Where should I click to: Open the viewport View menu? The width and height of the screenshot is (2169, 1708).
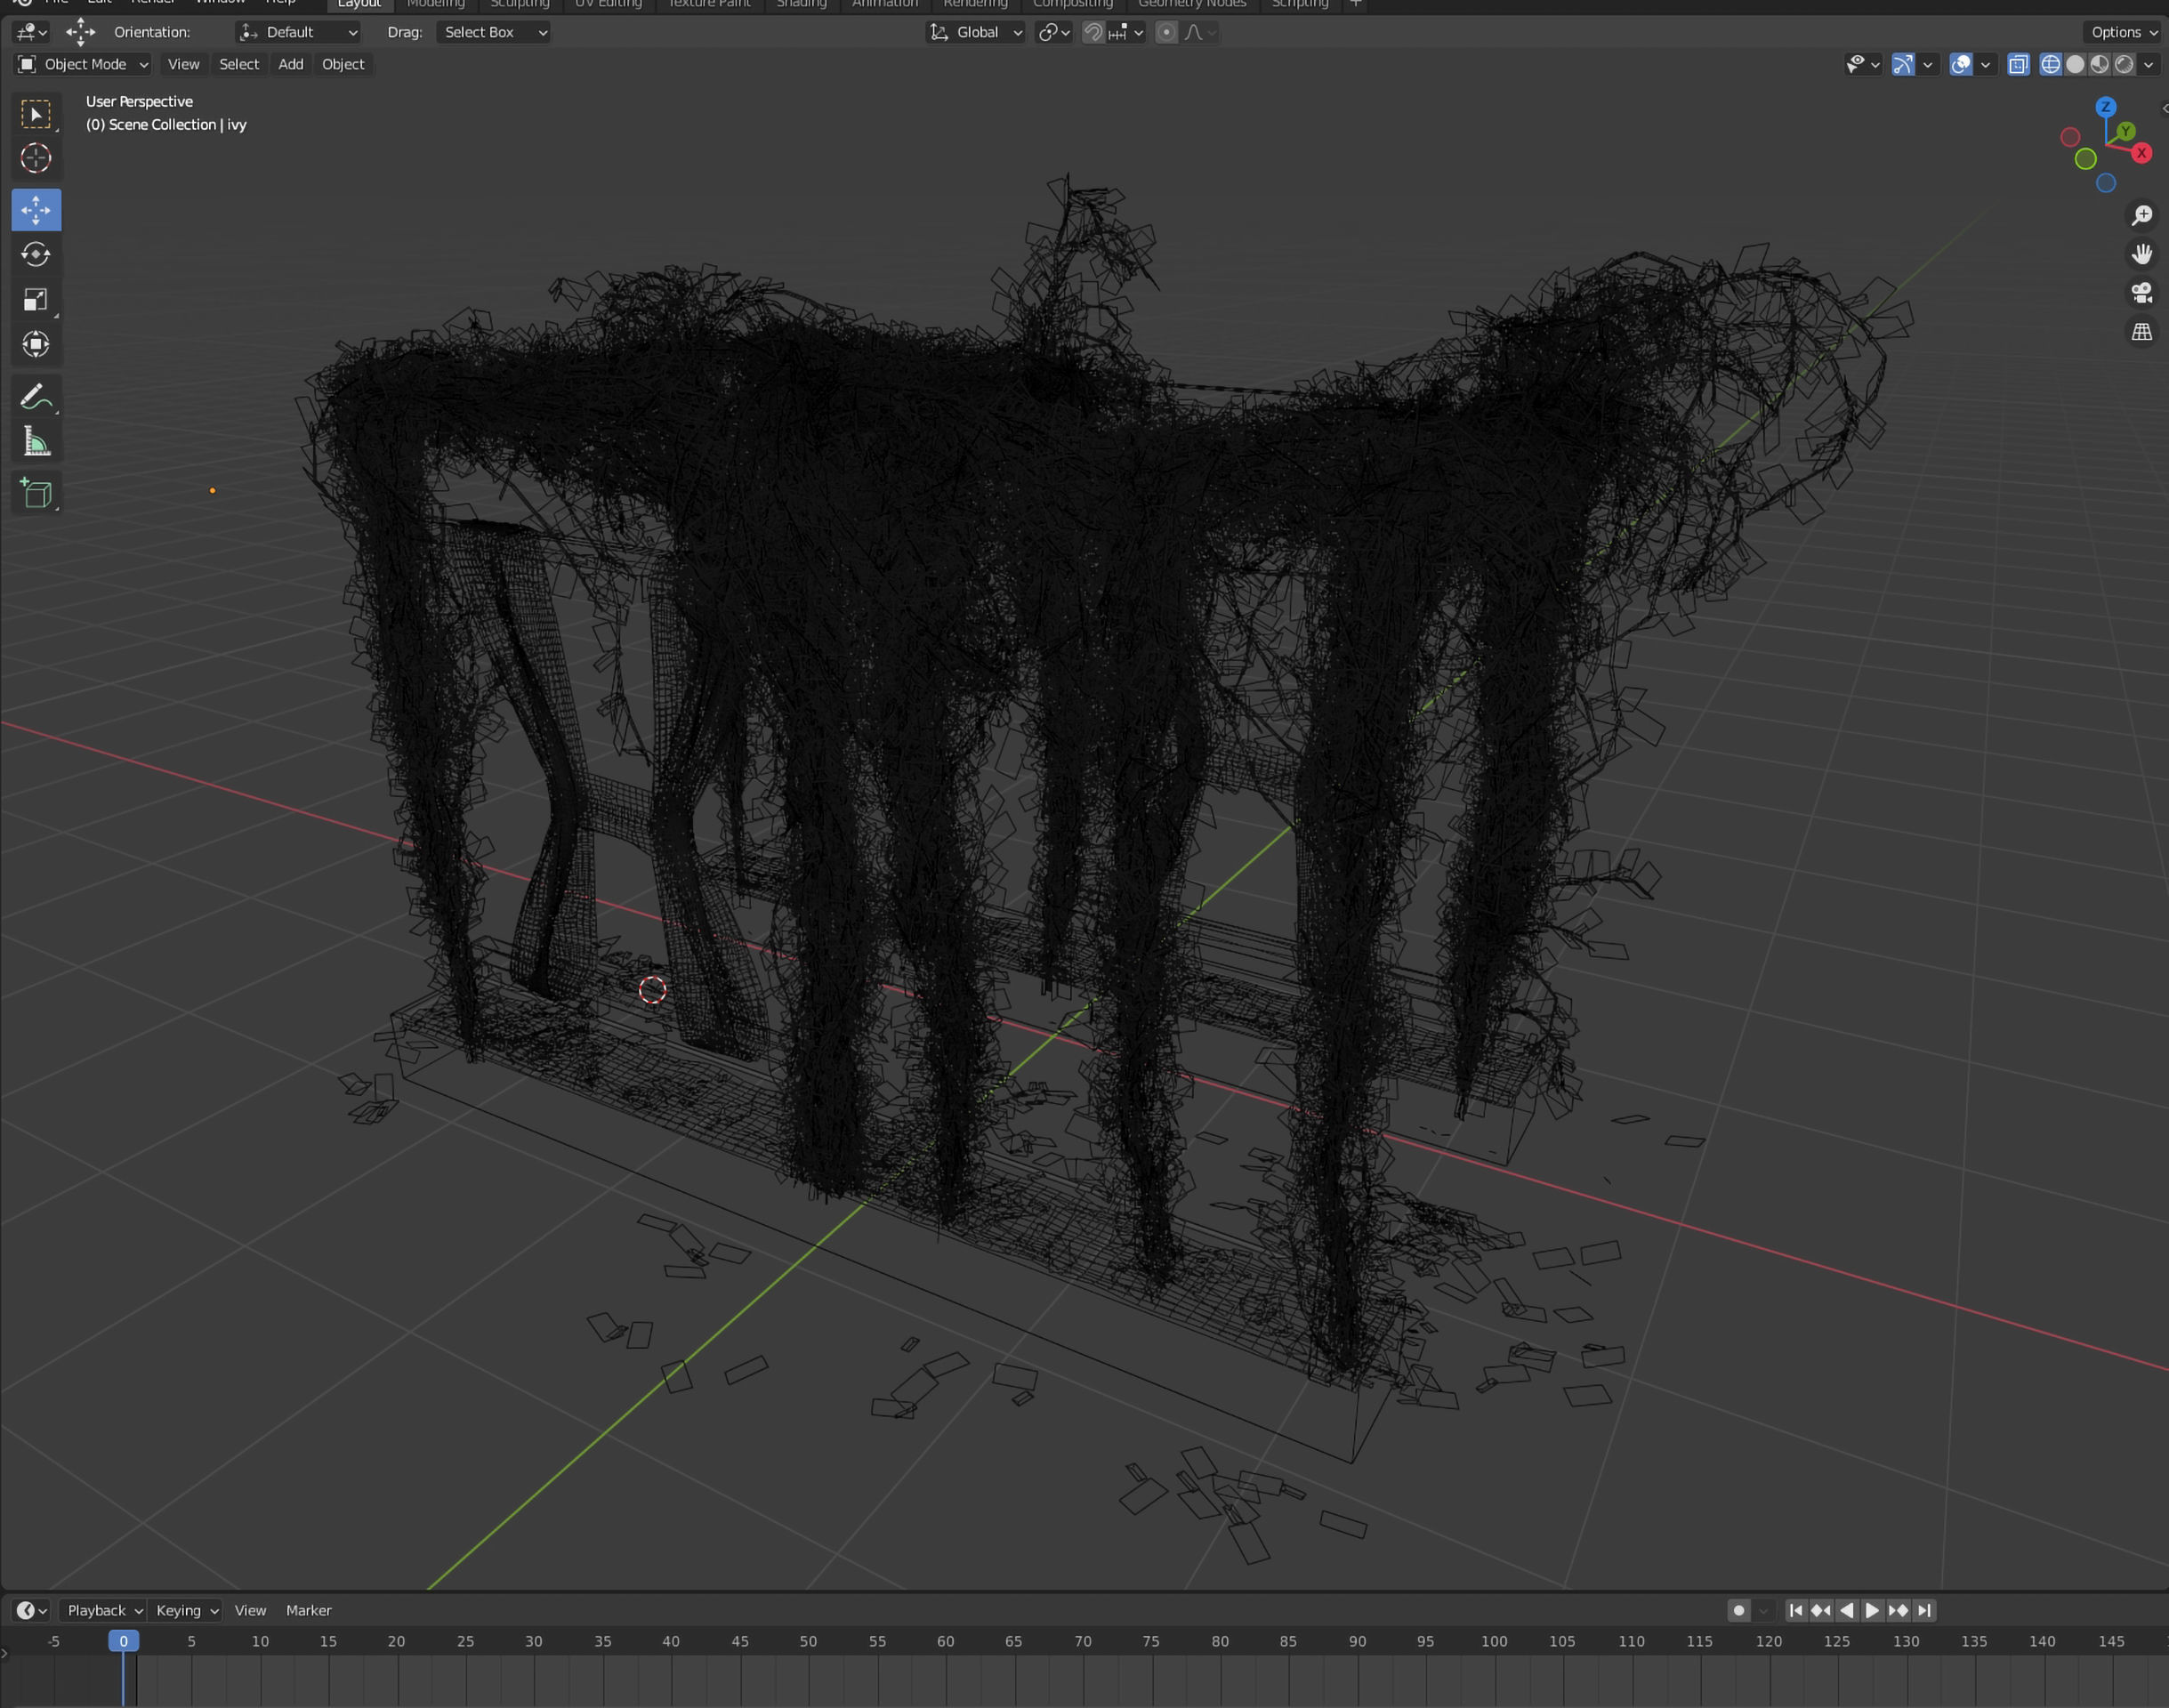[183, 64]
